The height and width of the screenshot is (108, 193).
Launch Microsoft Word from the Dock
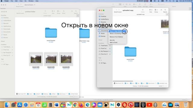click(57, 105)
